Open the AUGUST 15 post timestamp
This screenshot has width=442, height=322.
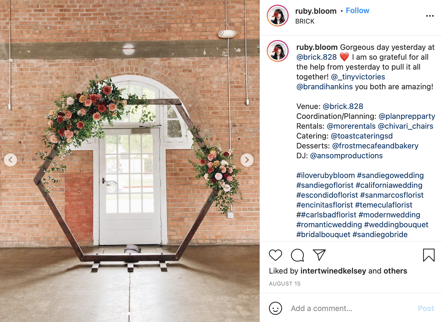285,284
